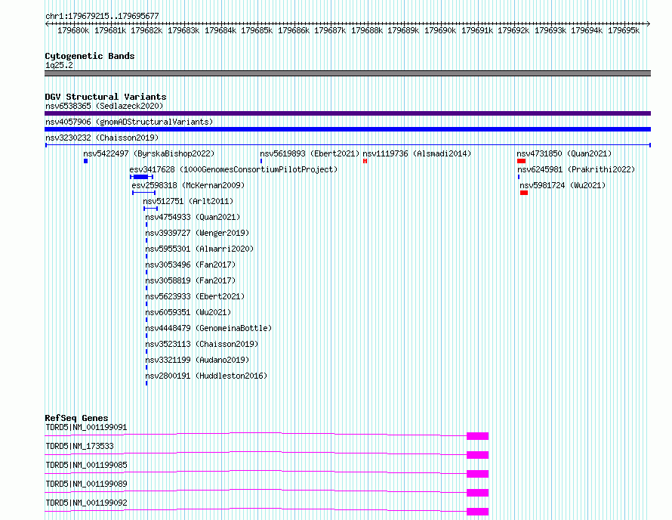Click nsv6059351 (Wu2021) label
This screenshot has width=672, height=520.
[x=188, y=312]
